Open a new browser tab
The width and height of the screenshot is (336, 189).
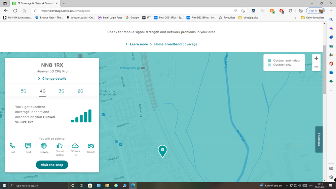[64, 3]
